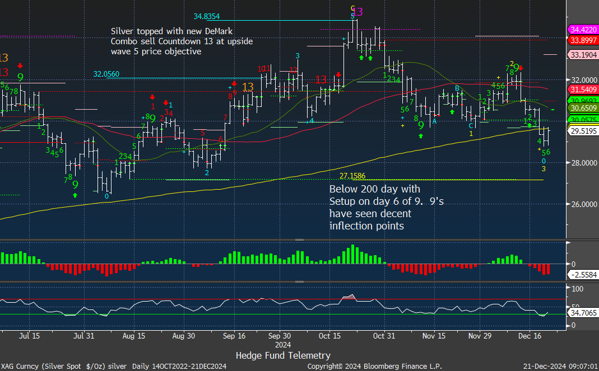Click the resize handle above the histogram panel
The width and height of the screenshot is (599, 371).
pyautogui.click(x=299, y=240)
